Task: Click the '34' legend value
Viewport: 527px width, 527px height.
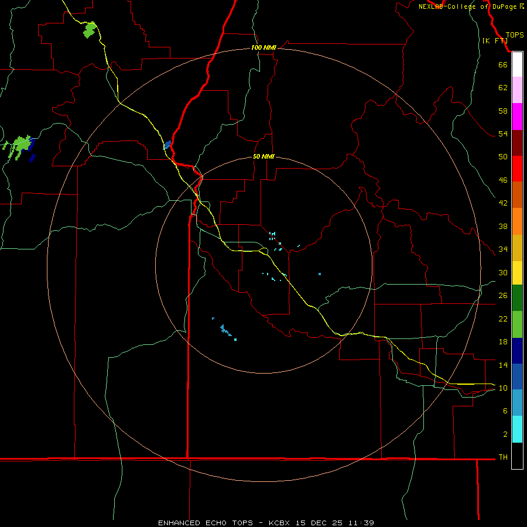Action: (503, 249)
